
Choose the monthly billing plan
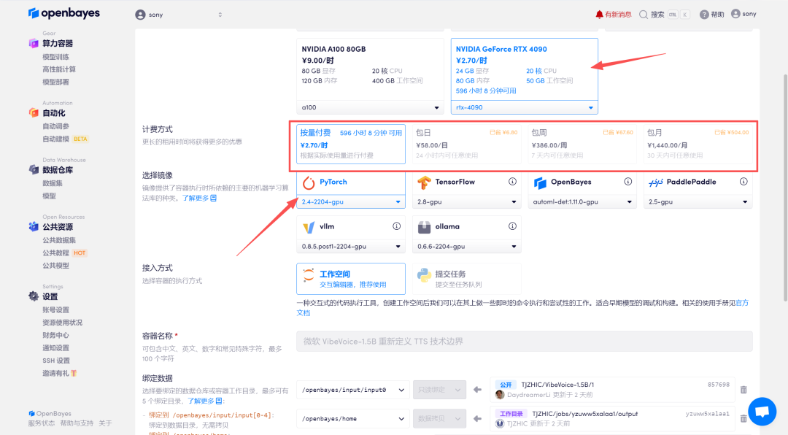pos(698,144)
